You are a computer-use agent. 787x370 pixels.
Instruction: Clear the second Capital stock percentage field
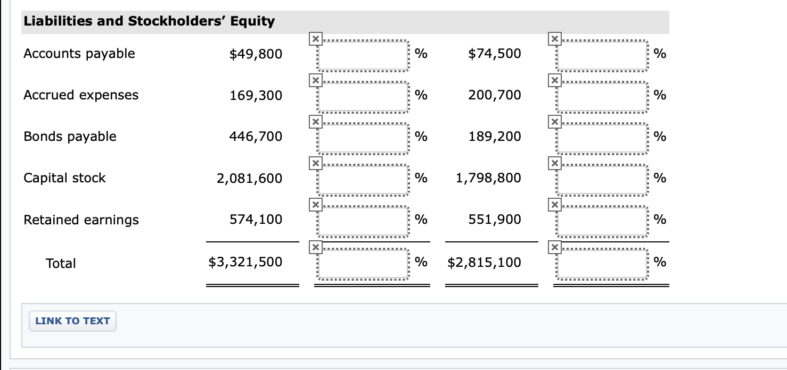pyautogui.click(x=554, y=163)
